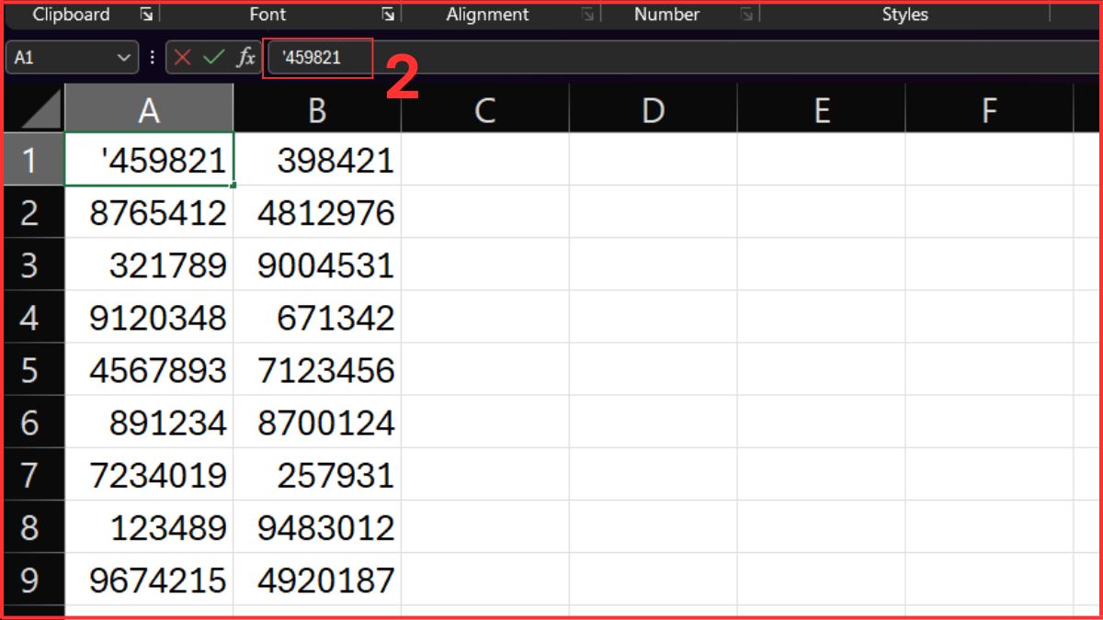Open Number group dialog launcher
1103x620 pixels.
coord(746,15)
